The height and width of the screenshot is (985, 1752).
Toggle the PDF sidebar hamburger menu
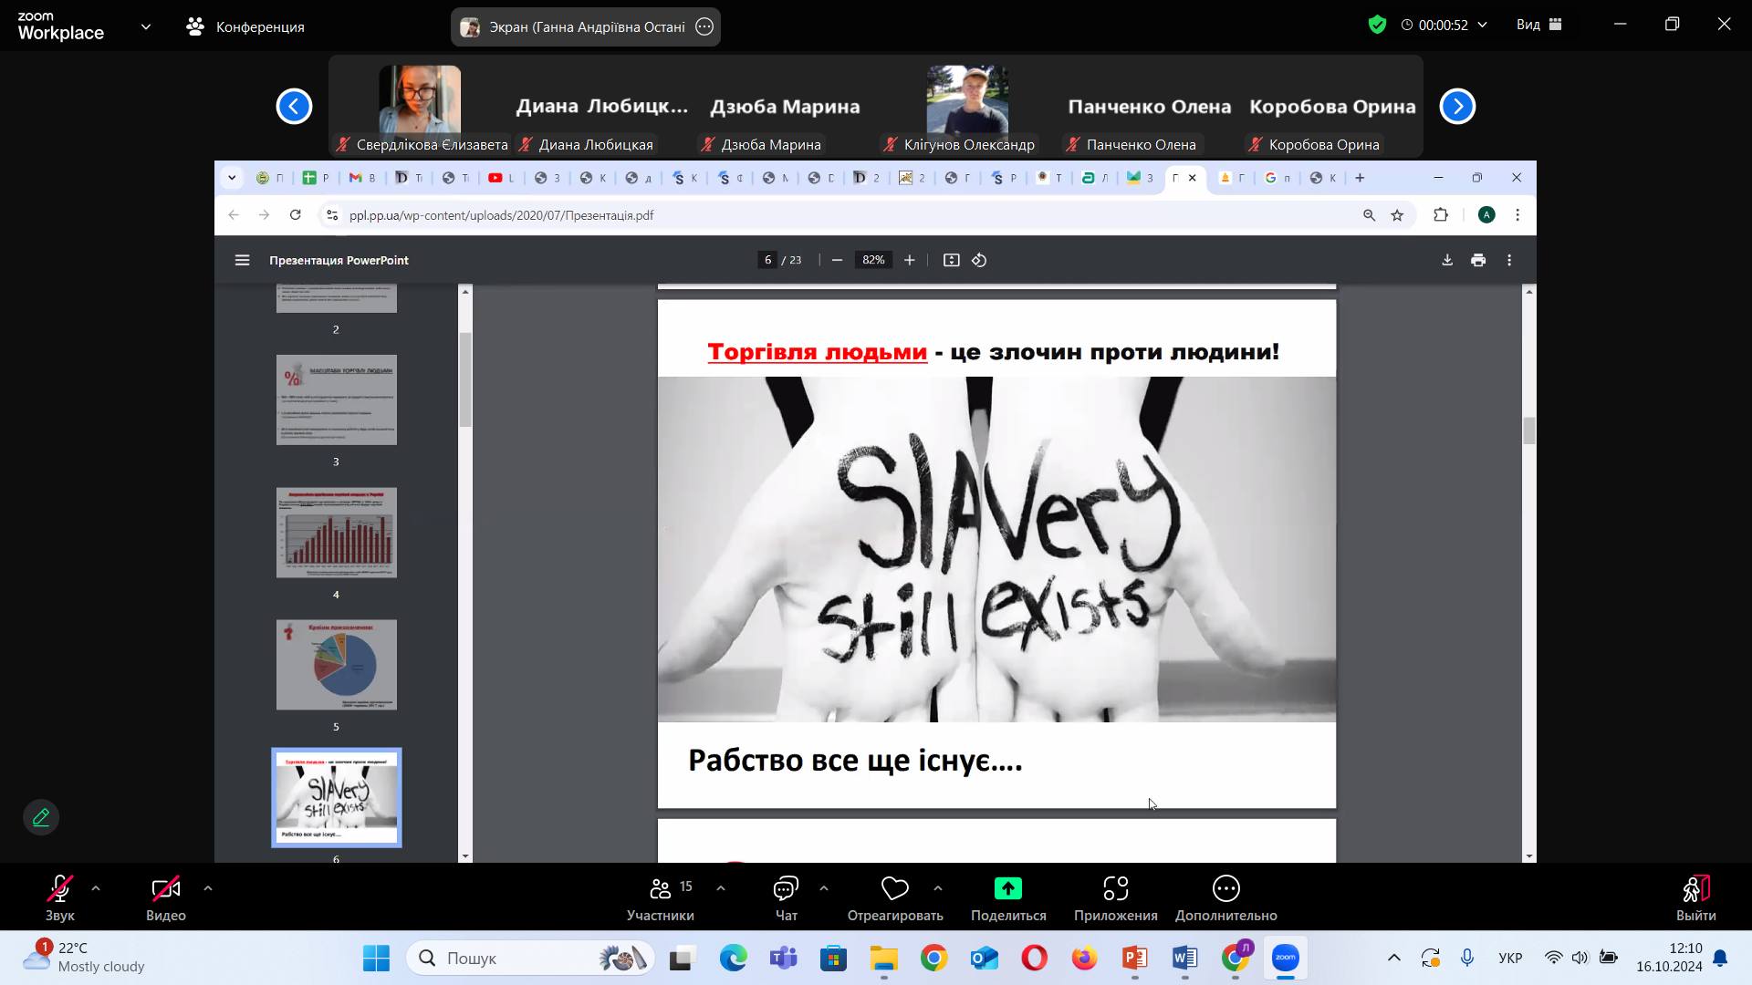(242, 260)
